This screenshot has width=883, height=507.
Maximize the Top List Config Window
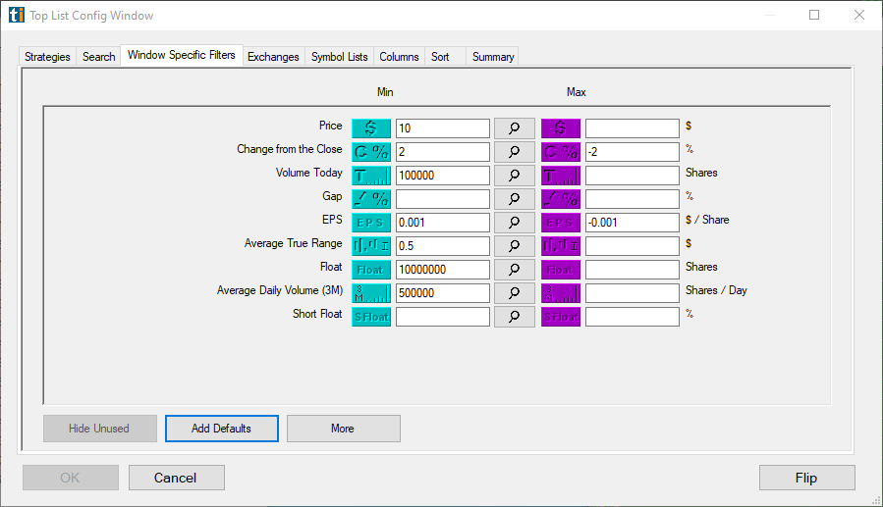pyautogui.click(x=814, y=15)
